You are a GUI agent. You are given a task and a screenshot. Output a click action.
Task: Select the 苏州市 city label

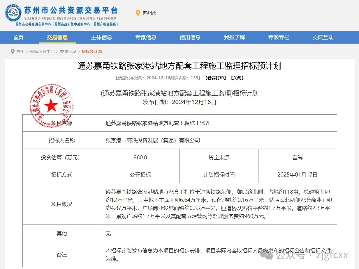[149, 13]
